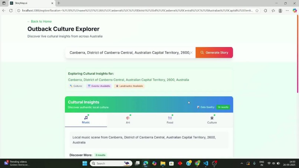Image resolution: width=299 pixels, height=168 pixels.
Task: Click the Culture badge
Action: (76, 86)
